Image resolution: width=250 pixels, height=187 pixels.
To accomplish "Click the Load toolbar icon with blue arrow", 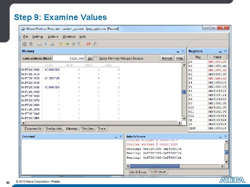I will point(46,44).
